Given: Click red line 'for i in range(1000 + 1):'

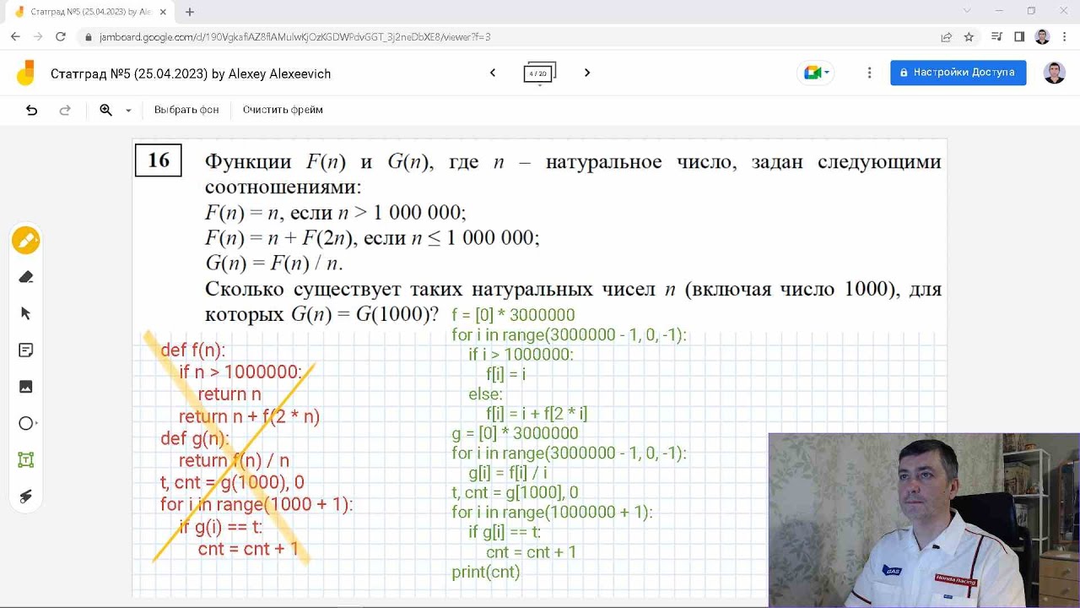Looking at the screenshot, I should 256,504.
